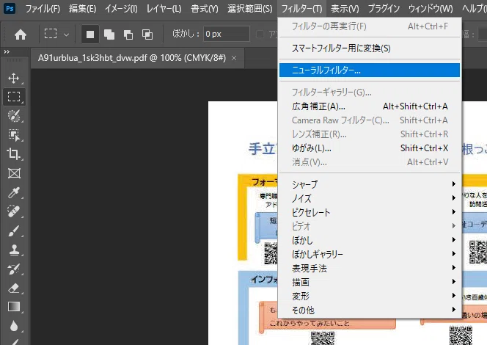Select the Rectangular Marquee tool in toolbar
Viewport: 487px width, 345px height.
pyautogui.click(x=14, y=97)
